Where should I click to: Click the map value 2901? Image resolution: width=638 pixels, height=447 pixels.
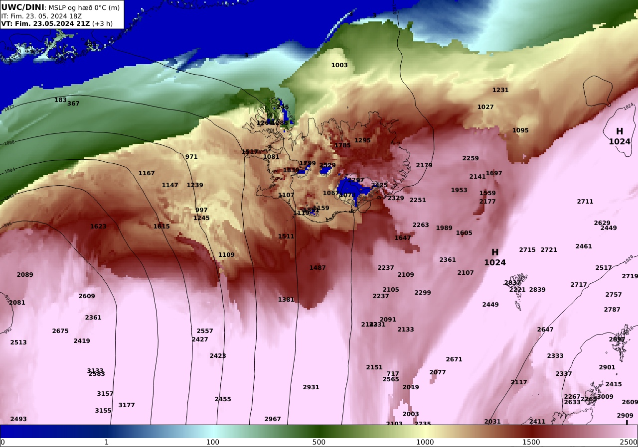tap(607, 367)
